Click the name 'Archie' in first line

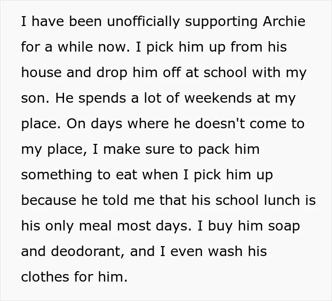[284, 21]
